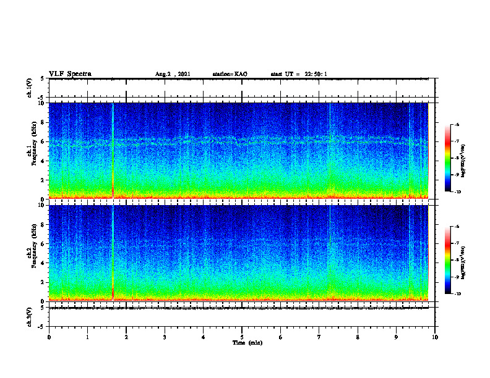The width and height of the screenshot is (490, 378).
Task: Select the "start UT = 22:50: 1" text
Action: click(x=299, y=74)
